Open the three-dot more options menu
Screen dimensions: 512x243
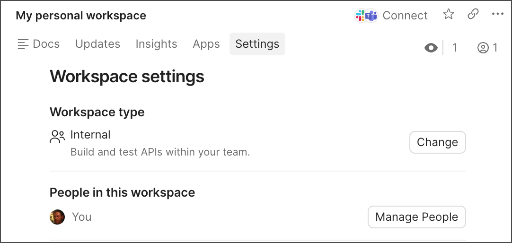[x=498, y=15]
